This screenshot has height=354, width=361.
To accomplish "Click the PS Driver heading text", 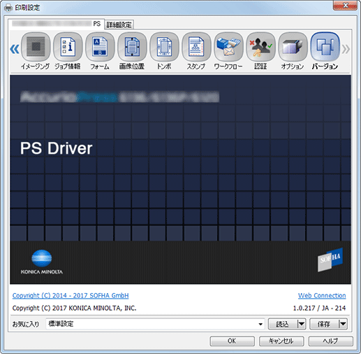I will pyautogui.click(x=57, y=148).
